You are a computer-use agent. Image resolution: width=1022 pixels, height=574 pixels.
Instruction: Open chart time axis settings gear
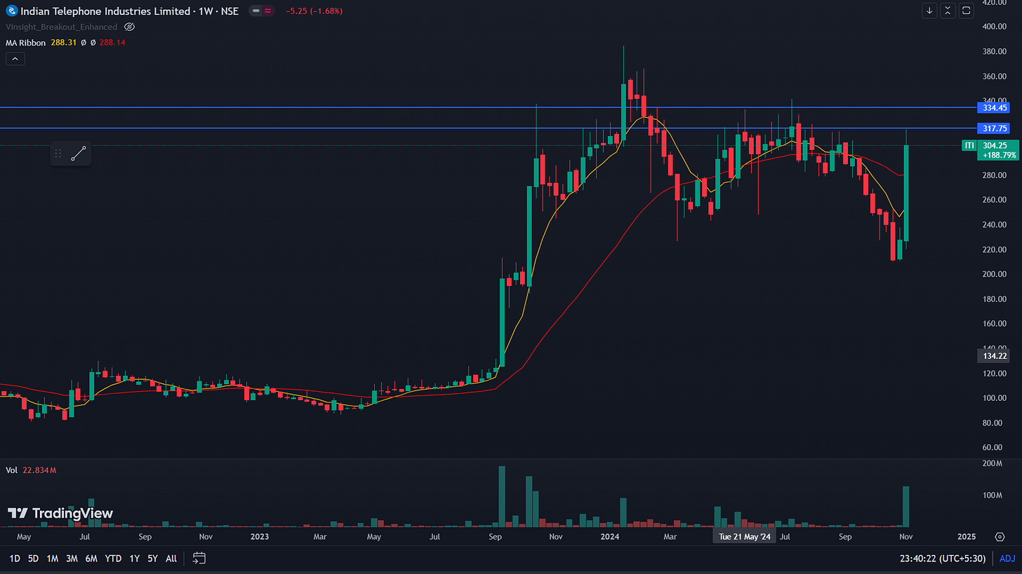click(1000, 537)
